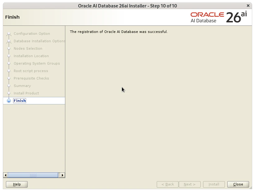The image size is (255, 192).
Task: Select the Installation Location step
Action: pos(31,56)
